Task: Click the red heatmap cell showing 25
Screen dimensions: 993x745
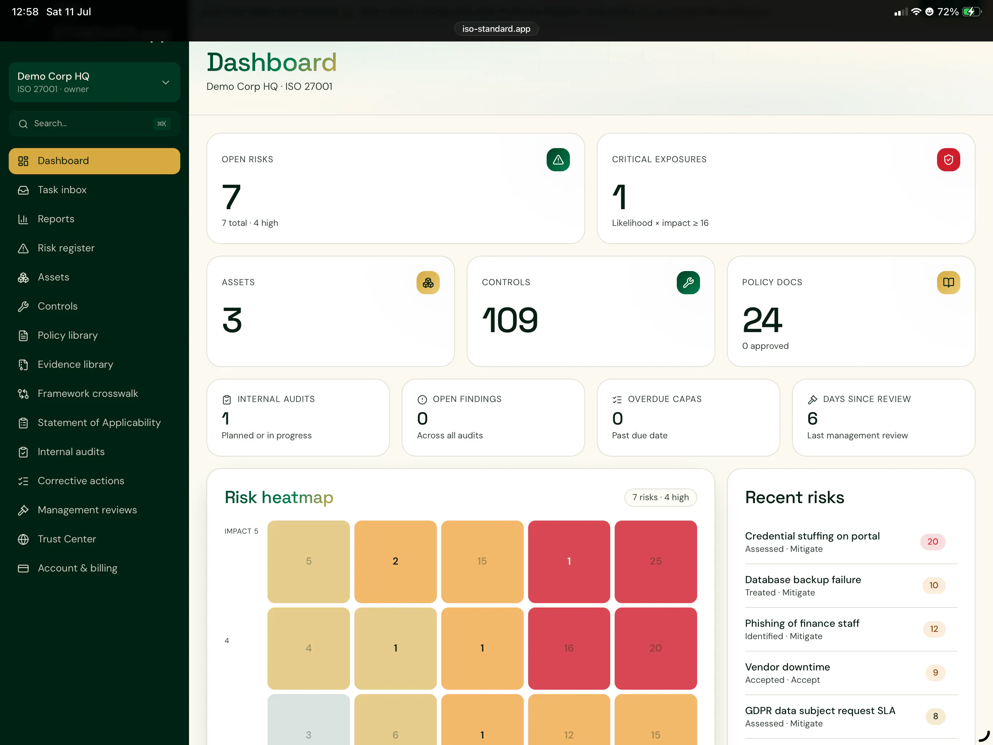Action: (x=655, y=562)
